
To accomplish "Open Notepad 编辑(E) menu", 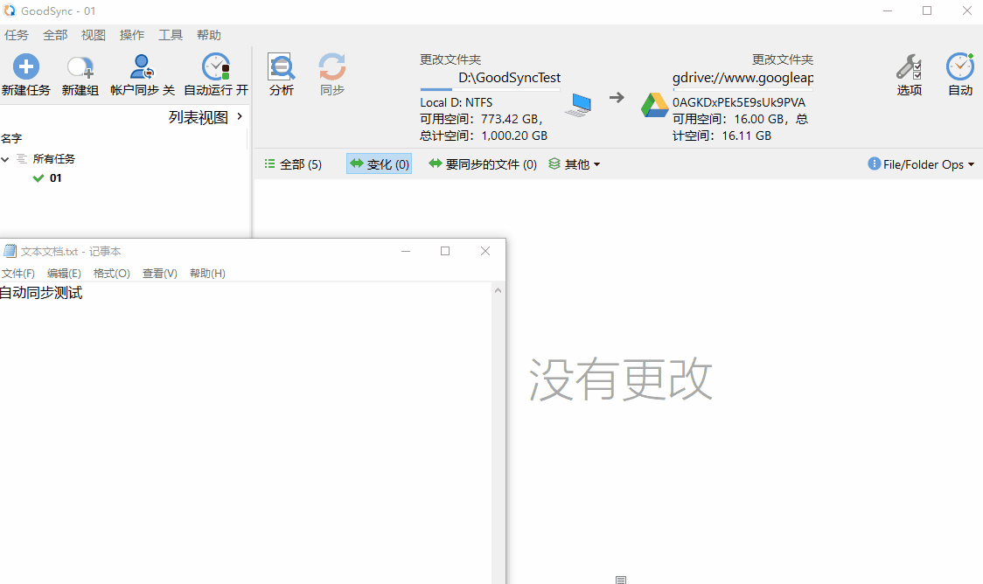I will [x=64, y=273].
